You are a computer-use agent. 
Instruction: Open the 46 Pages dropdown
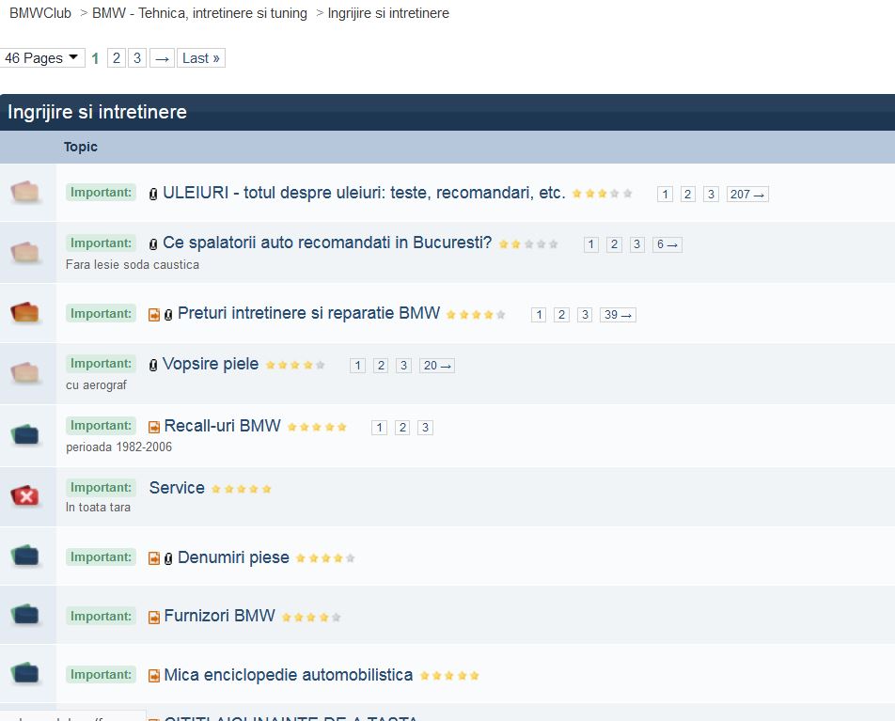click(42, 57)
